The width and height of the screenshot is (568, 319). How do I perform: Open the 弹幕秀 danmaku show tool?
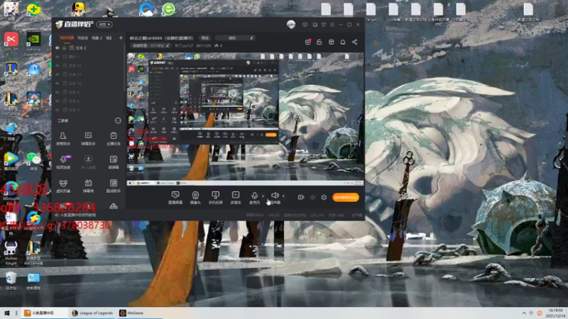click(88, 186)
